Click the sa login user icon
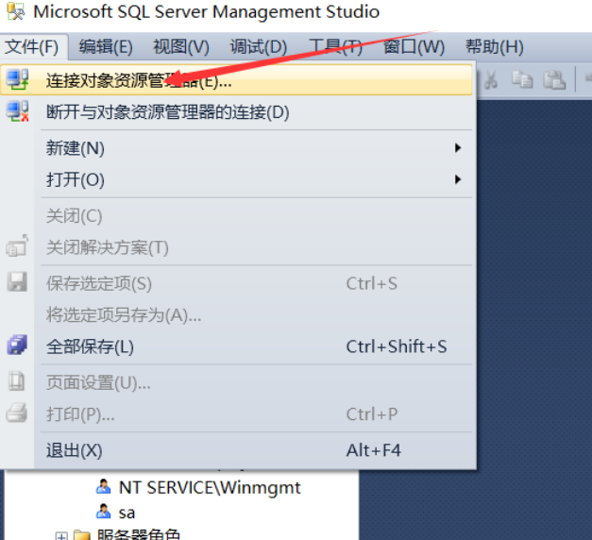This screenshot has width=592, height=540. coord(103,512)
